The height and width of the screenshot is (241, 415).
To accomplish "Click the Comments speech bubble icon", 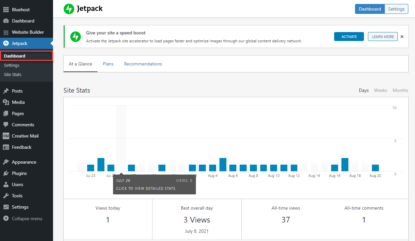I will point(6,125).
